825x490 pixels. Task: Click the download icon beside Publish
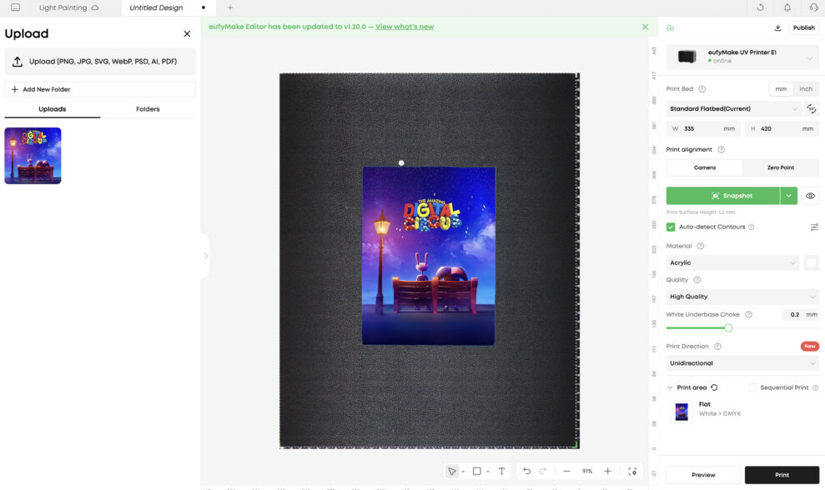pos(777,27)
